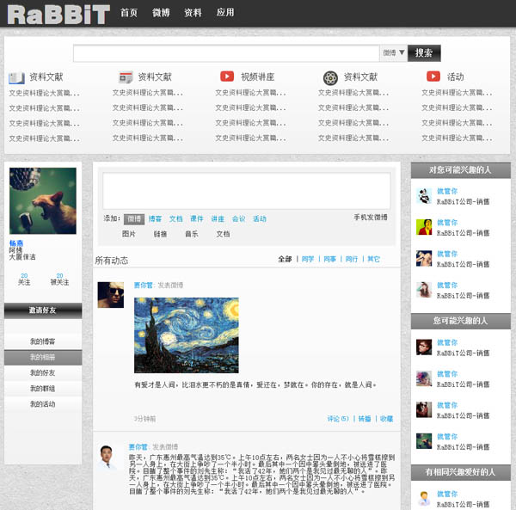Select the 博客 add-type tab
This screenshot has width=516, height=510.
155,218
